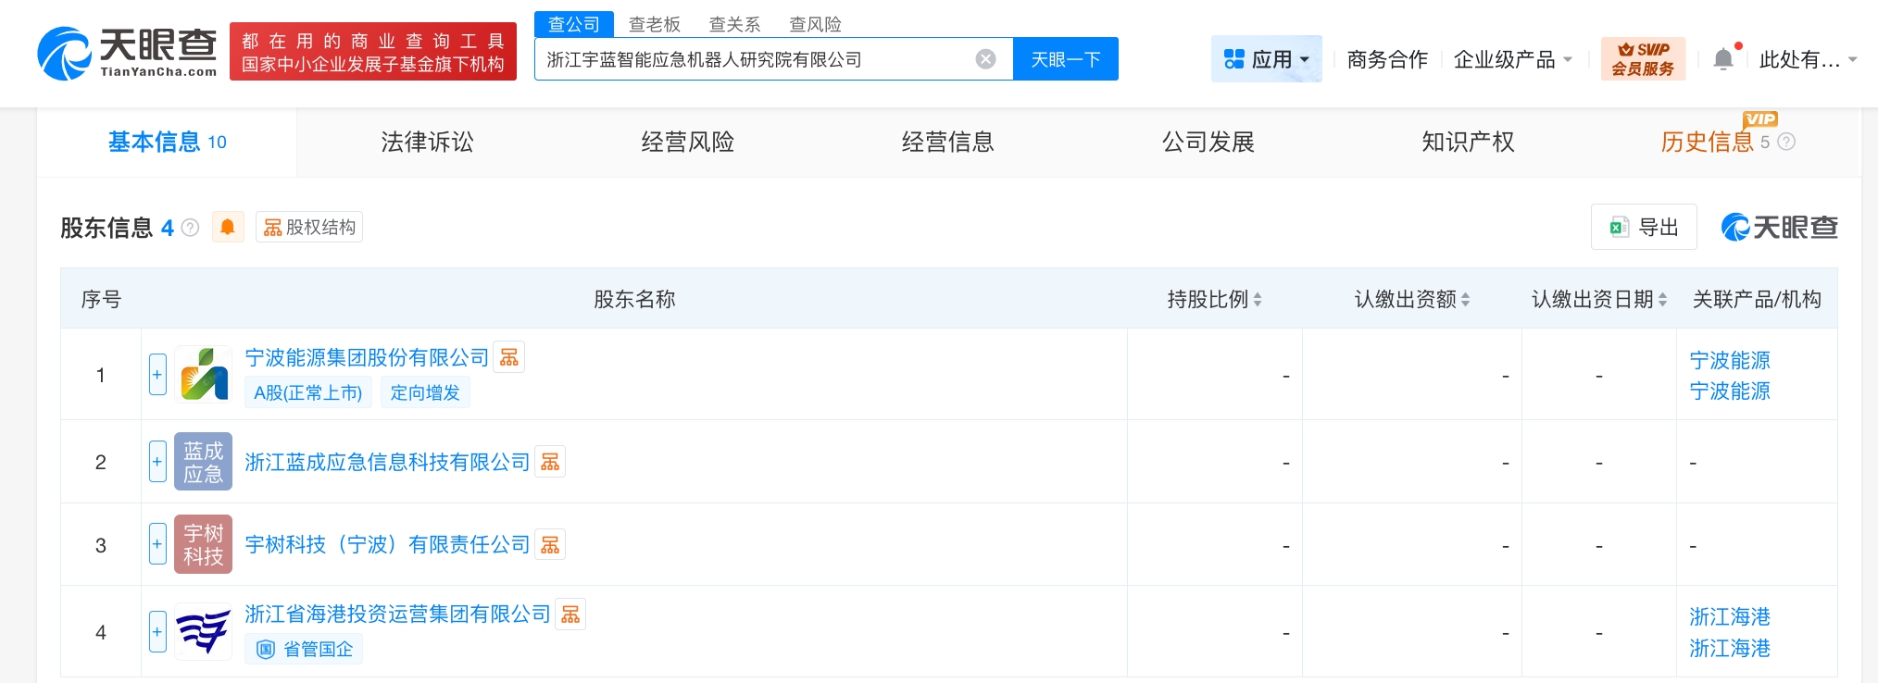Open equity structure icon beside 宇树科技（宁波）有限责任公司
The image size is (1878, 683).
[x=550, y=545]
